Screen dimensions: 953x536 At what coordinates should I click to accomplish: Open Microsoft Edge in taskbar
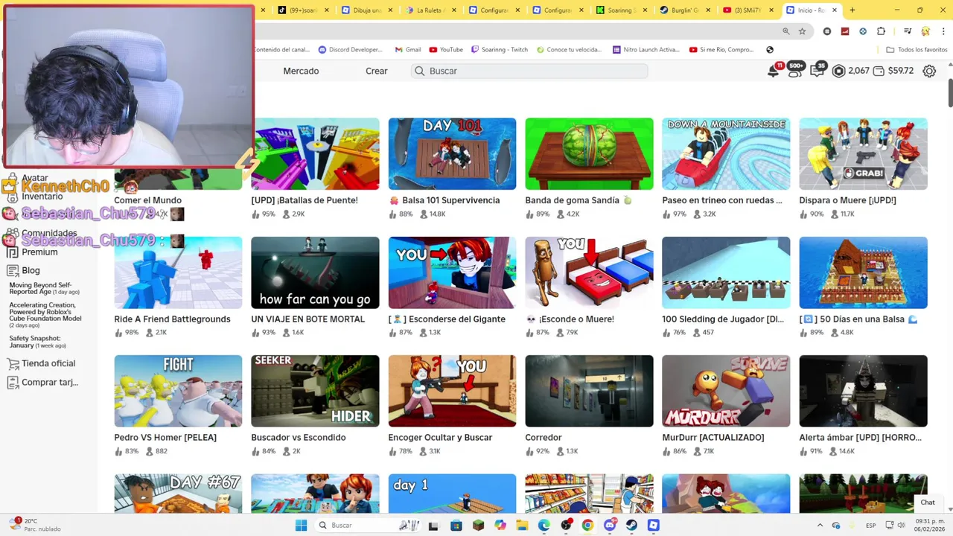point(544,526)
